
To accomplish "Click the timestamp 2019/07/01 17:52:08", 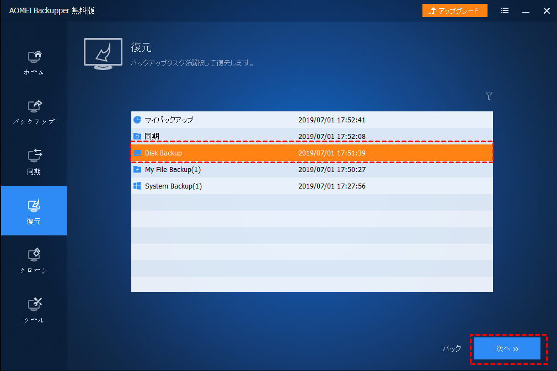I will (x=332, y=136).
